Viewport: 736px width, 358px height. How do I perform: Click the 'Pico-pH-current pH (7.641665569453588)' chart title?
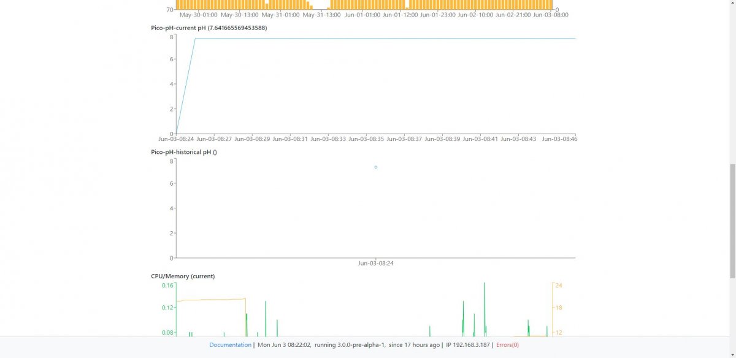point(209,28)
